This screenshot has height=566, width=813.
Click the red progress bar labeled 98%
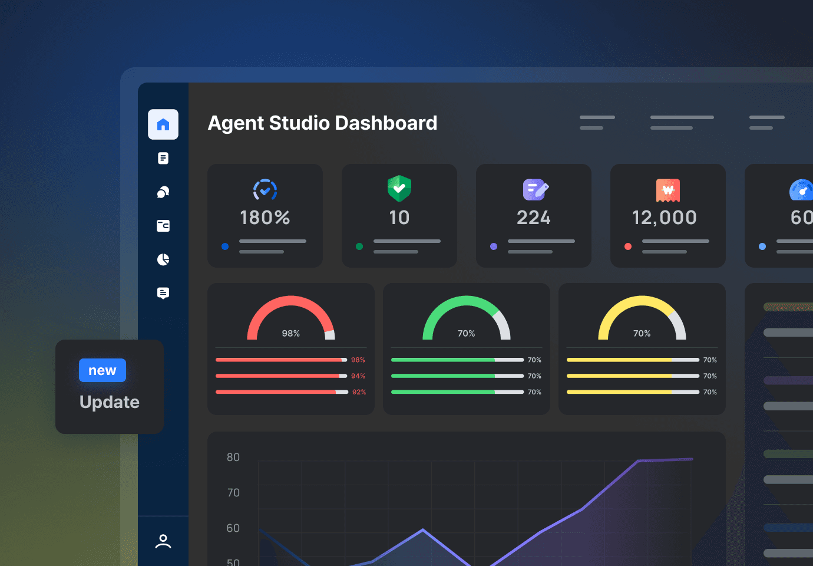tap(282, 360)
